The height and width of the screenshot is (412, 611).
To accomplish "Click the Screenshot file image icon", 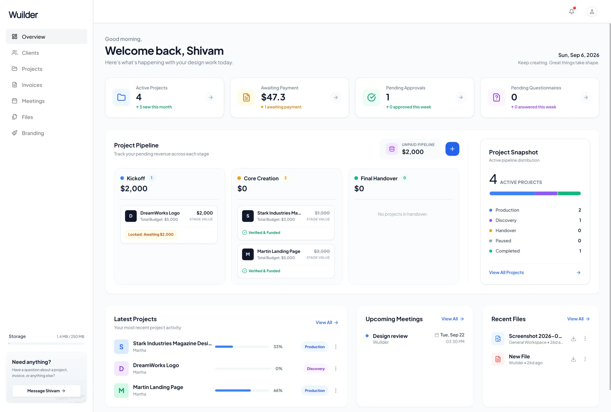I will click(x=498, y=339).
